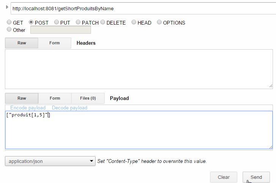276x183 pixels.
Task: Open the application/json content type dropdown
Action: click(x=50, y=161)
